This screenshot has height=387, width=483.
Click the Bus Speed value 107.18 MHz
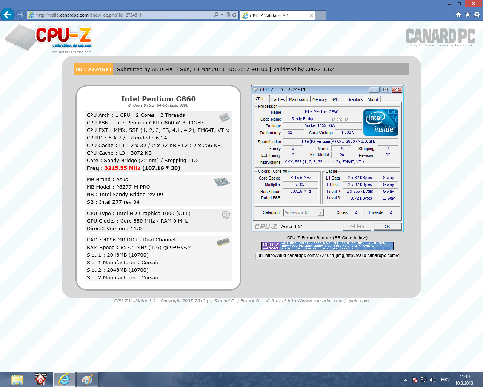click(301, 192)
